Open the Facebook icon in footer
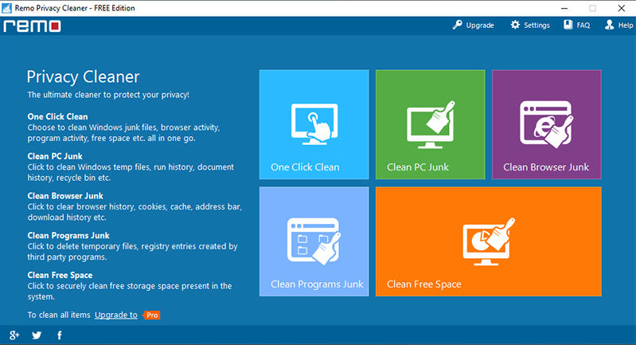The height and width of the screenshot is (345, 636). click(x=60, y=335)
